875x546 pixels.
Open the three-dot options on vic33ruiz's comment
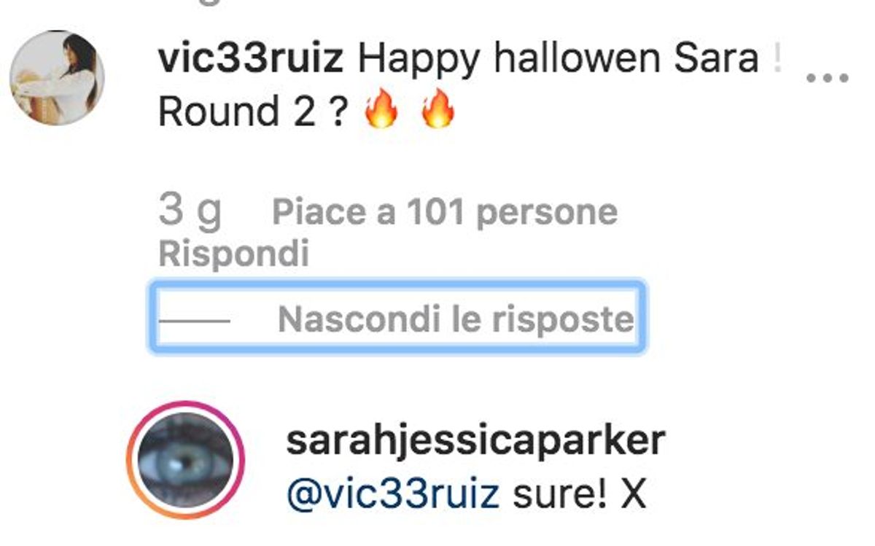(x=828, y=77)
